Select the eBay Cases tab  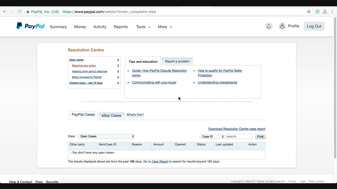pos(111,116)
